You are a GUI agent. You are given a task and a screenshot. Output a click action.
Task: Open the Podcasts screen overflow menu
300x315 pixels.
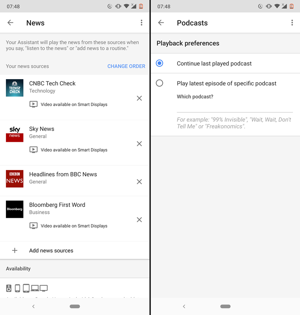292,23
